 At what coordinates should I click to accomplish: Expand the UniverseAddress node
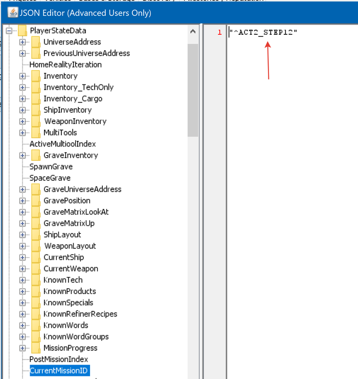click(23, 42)
